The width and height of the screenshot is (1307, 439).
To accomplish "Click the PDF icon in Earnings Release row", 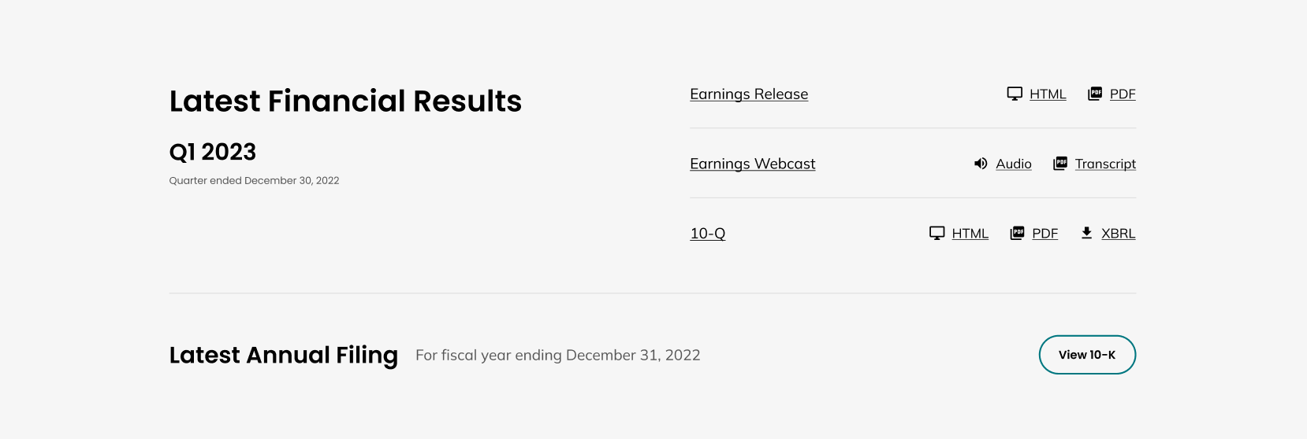I will (x=1095, y=94).
